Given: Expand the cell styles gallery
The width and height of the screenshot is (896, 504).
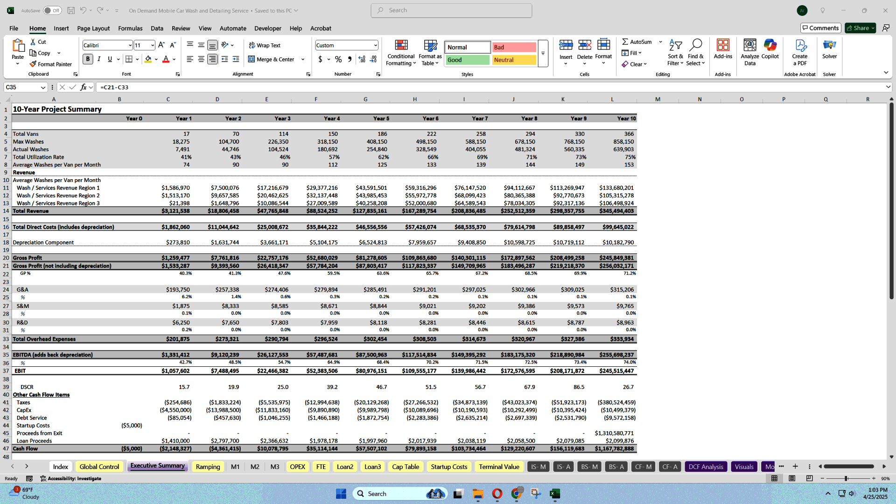Looking at the screenshot, I should point(543,53).
